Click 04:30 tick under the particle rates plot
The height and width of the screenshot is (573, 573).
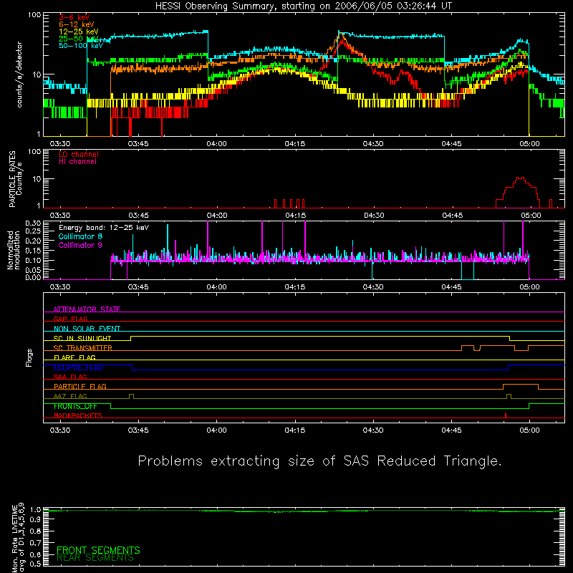374,216
